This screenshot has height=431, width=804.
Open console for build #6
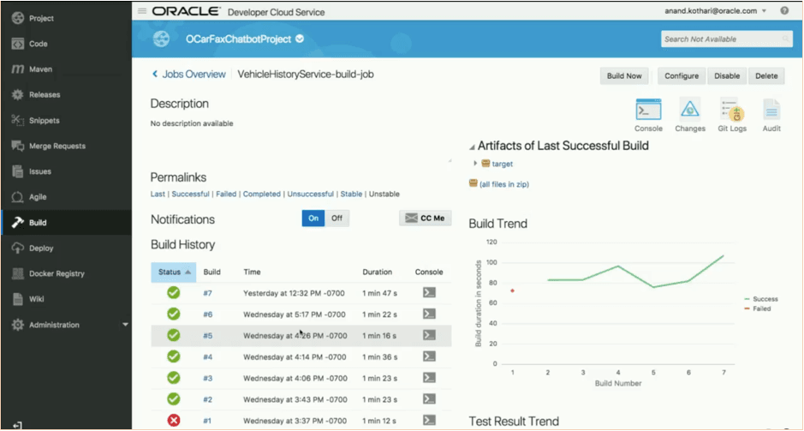point(429,314)
